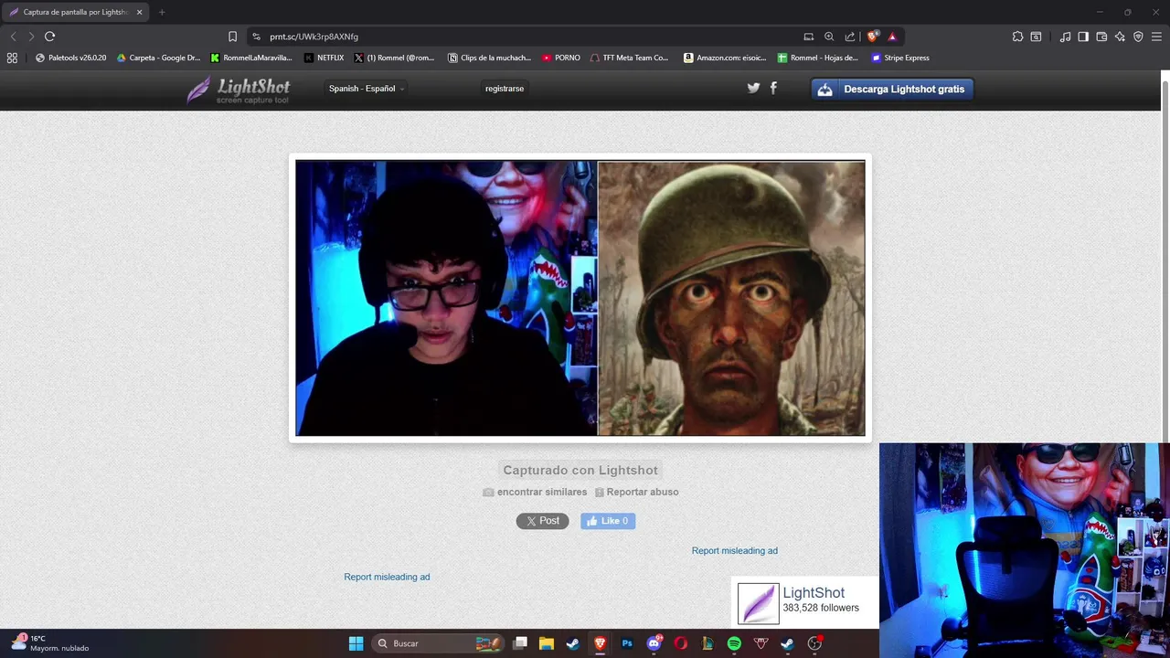The height and width of the screenshot is (658, 1170).
Task: Open Task View on the taskbar
Action: coord(520,643)
